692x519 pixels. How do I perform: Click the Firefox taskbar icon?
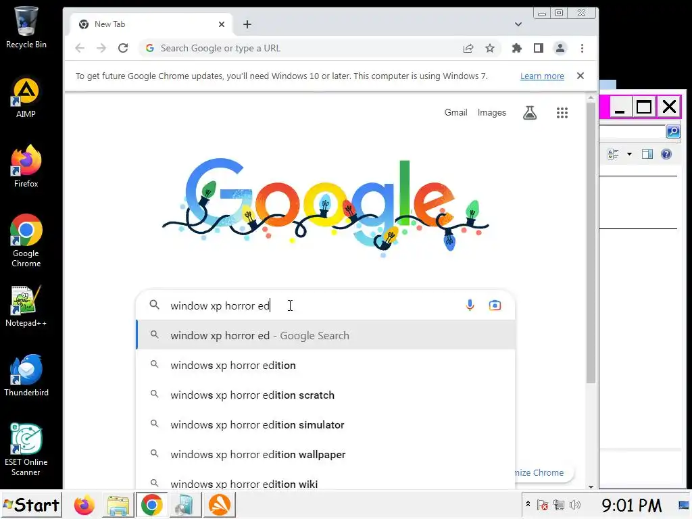pyautogui.click(x=84, y=505)
